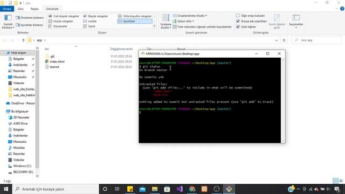Open the Sıralama ölçütü sort menu

(x=165, y=22)
